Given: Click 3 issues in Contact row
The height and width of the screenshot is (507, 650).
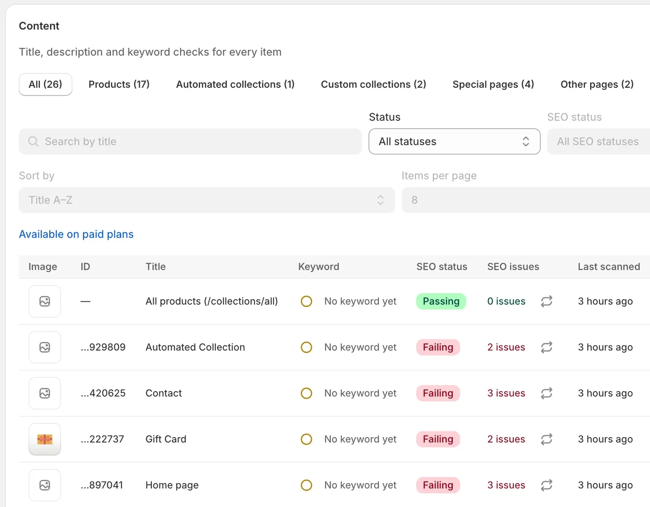Looking at the screenshot, I should 506,393.
